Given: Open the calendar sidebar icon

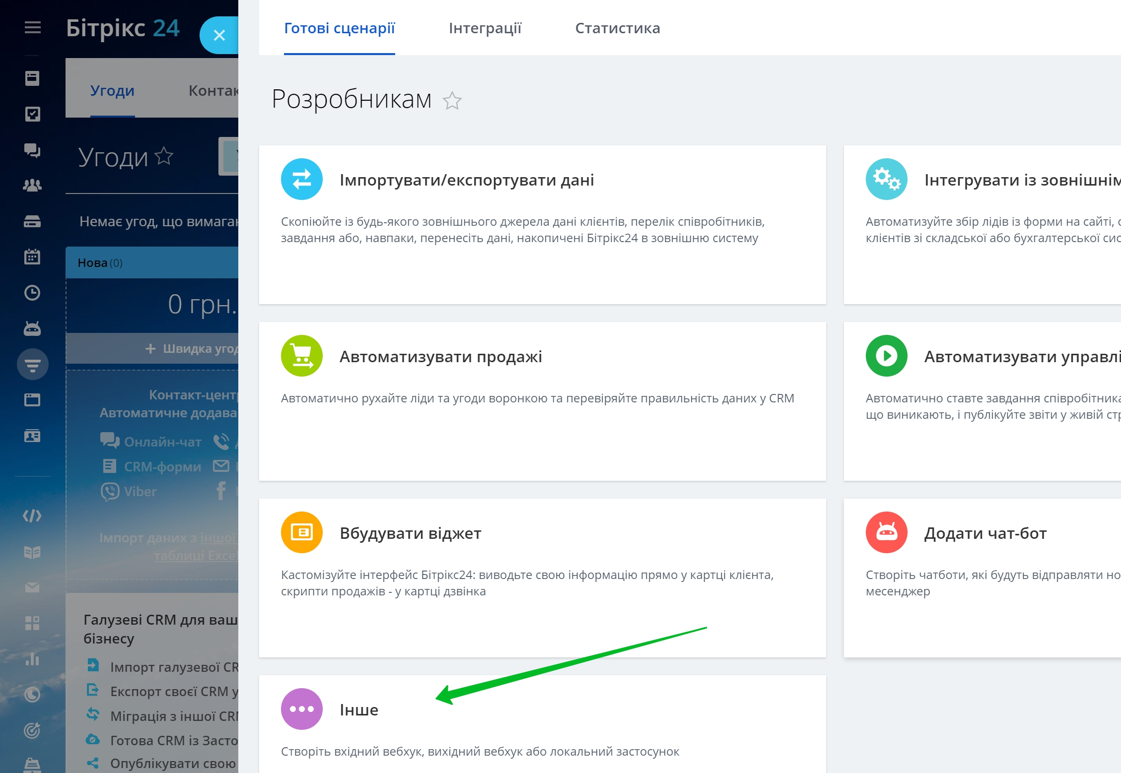Looking at the screenshot, I should (32, 257).
